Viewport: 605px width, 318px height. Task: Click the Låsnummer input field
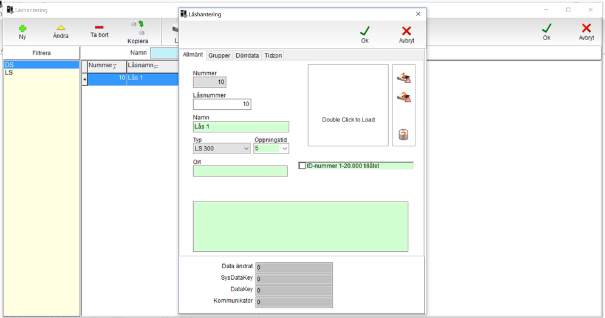pos(222,104)
